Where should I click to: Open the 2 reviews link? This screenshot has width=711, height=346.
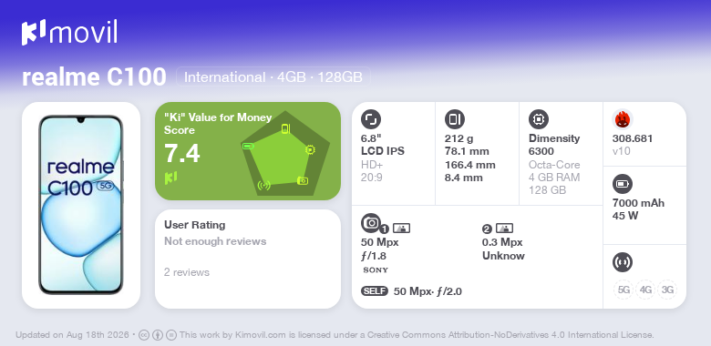click(187, 272)
